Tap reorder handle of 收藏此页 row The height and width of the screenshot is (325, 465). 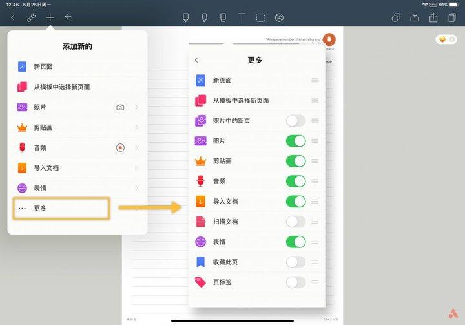(315, 262)
